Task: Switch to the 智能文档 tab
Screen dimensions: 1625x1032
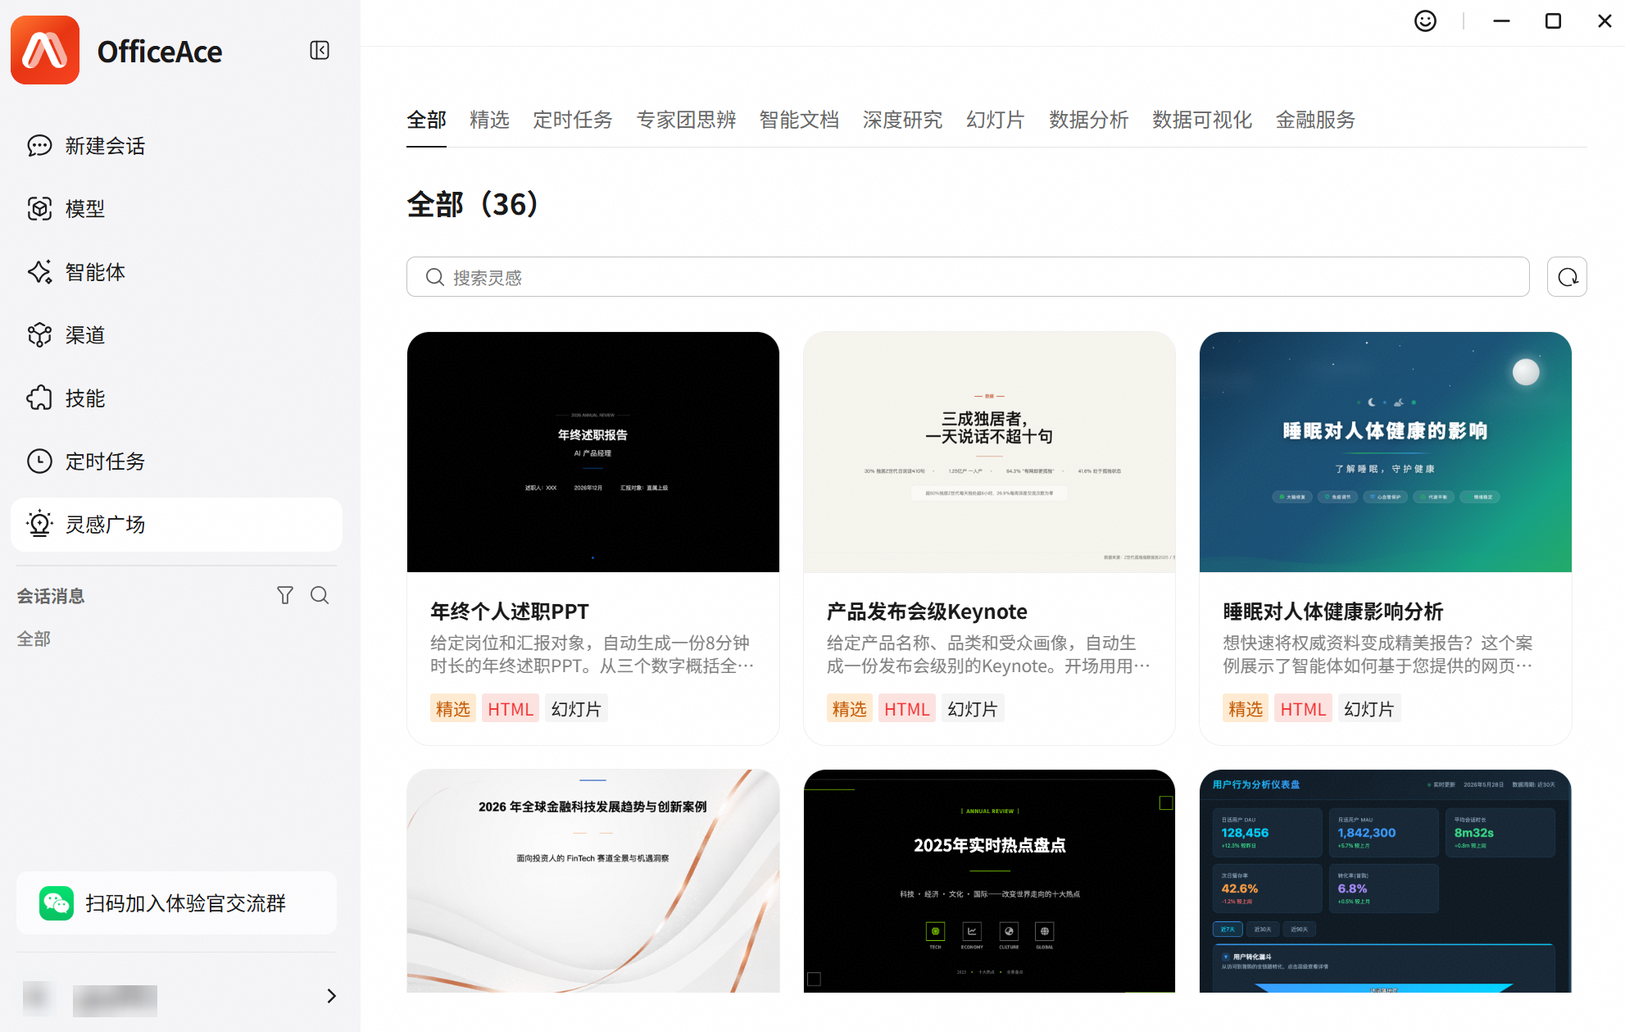Action: (x=799, y=120)
